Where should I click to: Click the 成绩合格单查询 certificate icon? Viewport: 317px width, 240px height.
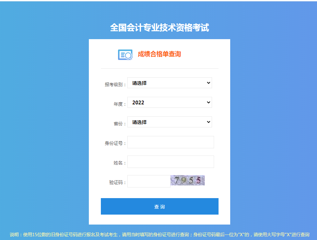pyautogui.click(x=126, y=54)
